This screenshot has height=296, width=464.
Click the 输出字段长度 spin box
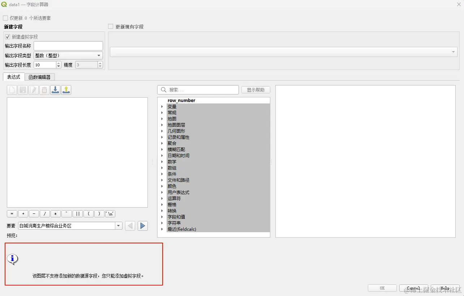click(47, 65)
